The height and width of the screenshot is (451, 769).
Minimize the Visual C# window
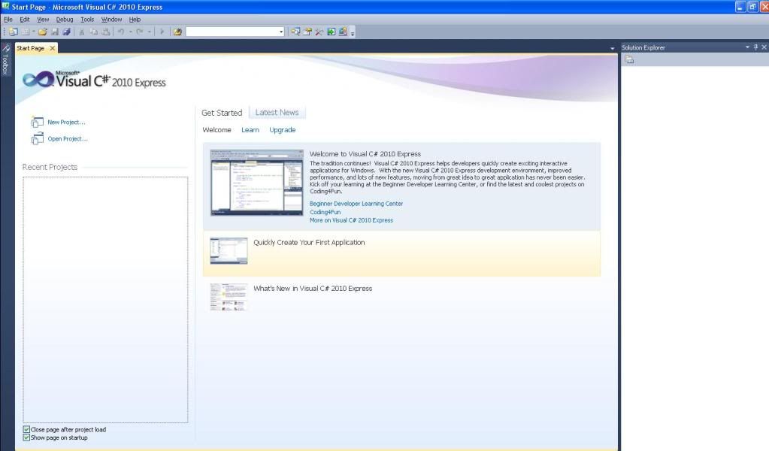(x=740, y=7)
